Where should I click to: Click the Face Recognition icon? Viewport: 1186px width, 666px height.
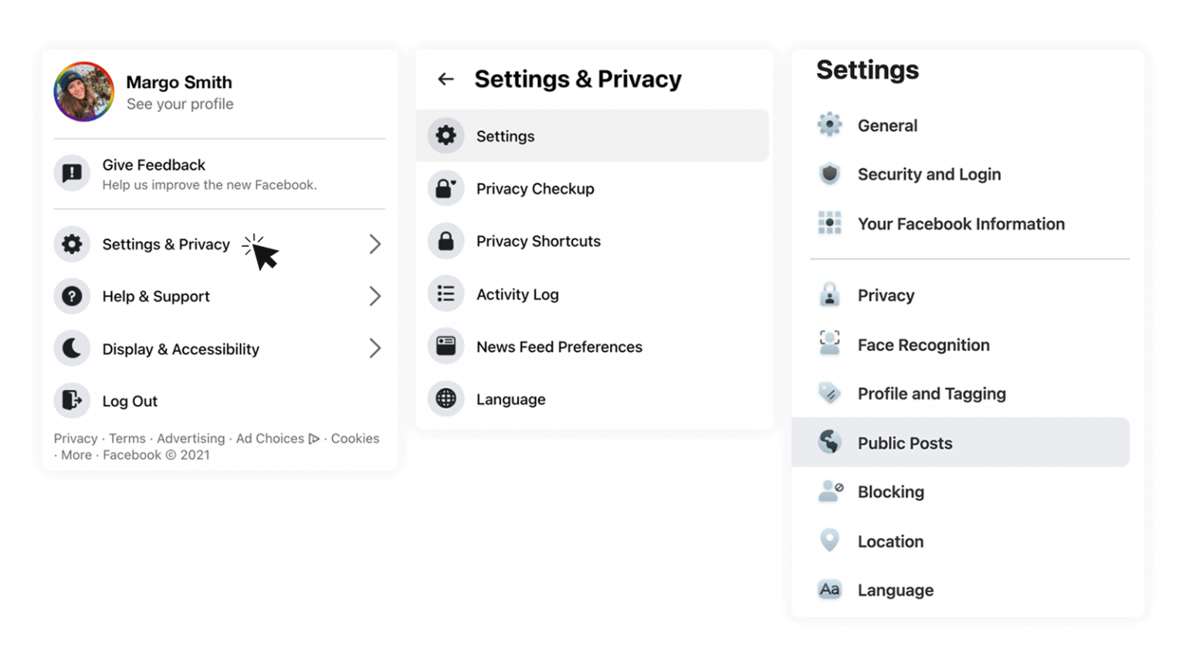tap(829, 344)
